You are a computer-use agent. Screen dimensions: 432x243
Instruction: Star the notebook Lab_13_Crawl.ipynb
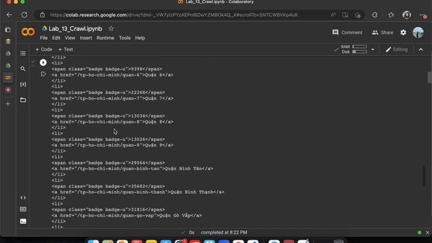click(x=111, y=28)
